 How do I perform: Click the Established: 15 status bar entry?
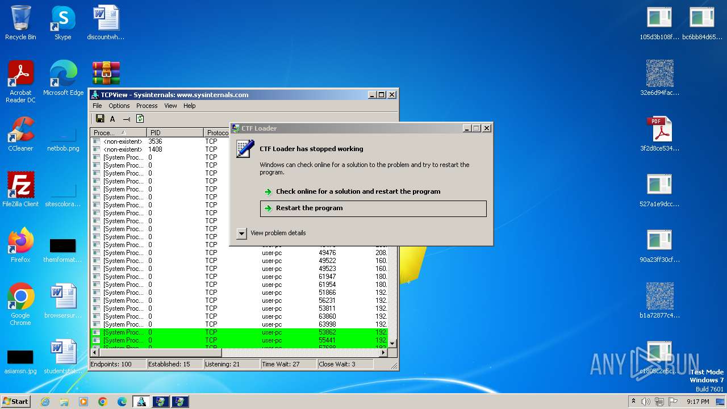click(174, 364)
